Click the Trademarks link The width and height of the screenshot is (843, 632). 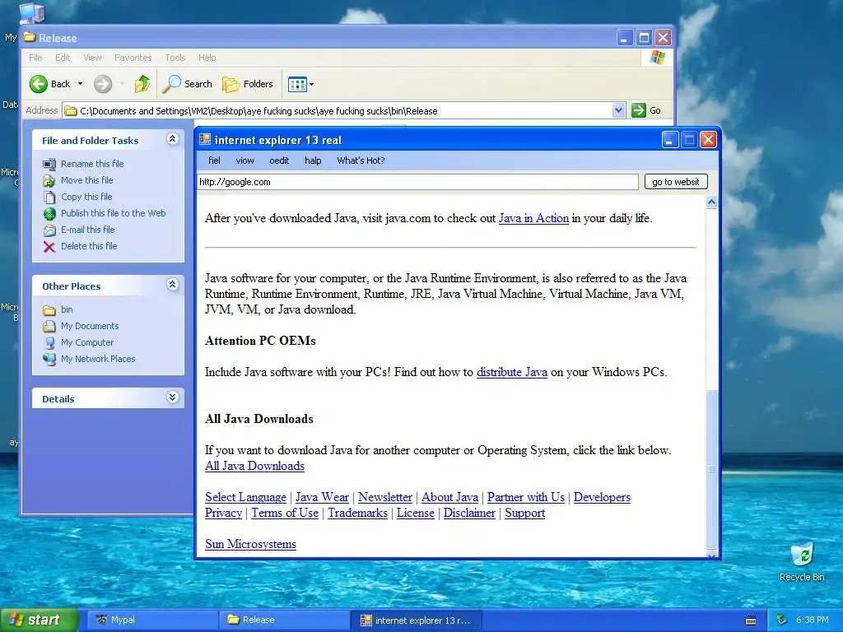click(x=357, y=513)
